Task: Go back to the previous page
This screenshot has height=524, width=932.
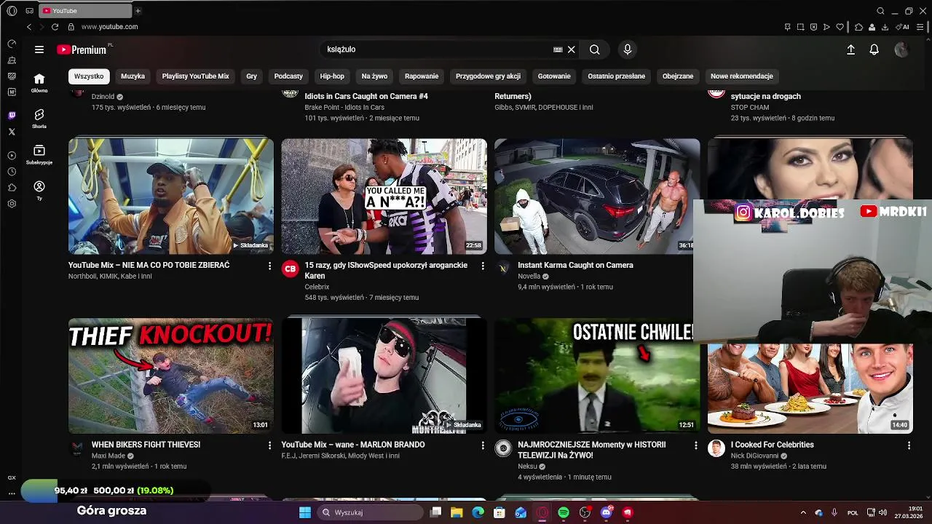Action: click(x=29, y=27)
